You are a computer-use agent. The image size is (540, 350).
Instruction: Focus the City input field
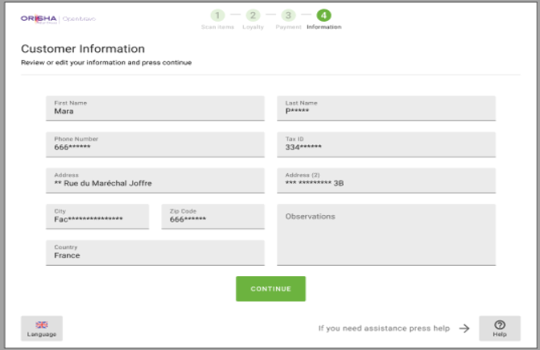[x=97, y=216]
